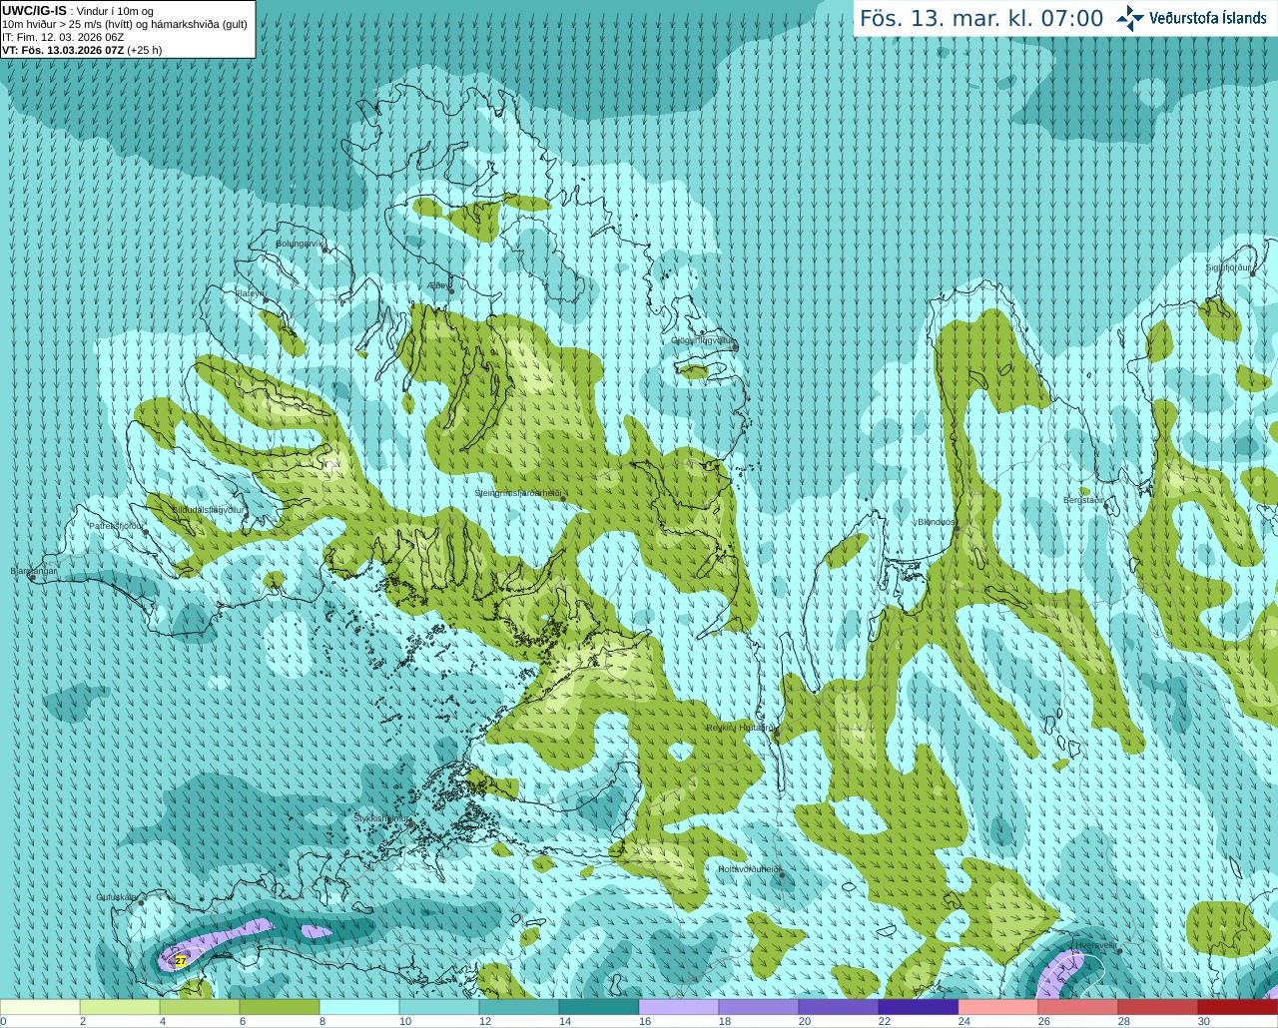Pick the 16–18 m/s lavender legend swatch
Screen dimensions: 1278x1028
679,1007
